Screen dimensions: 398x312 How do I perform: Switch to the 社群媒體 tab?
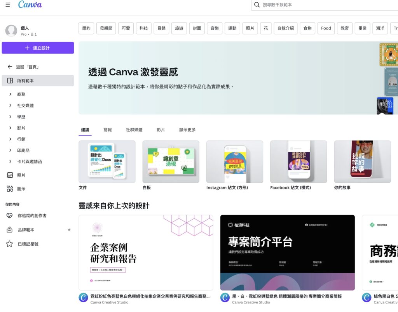tap(134, 130)
